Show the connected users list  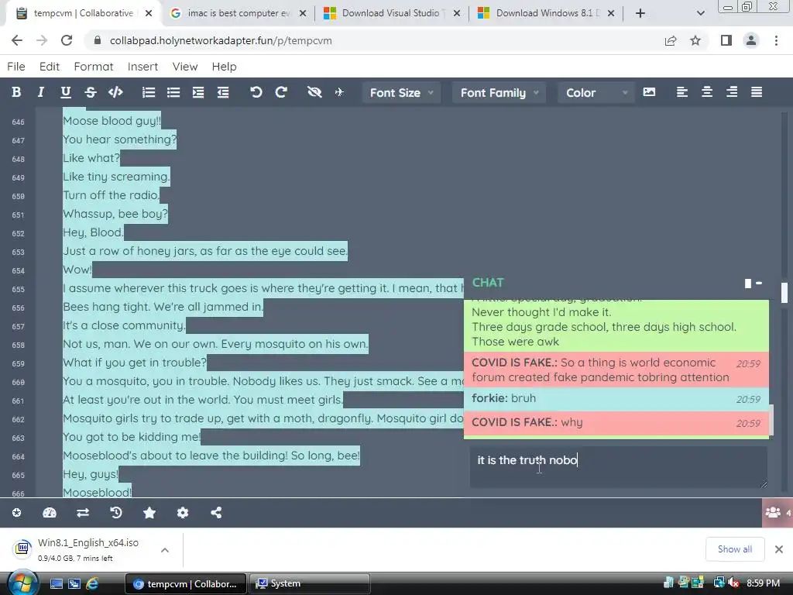point(778,513)
